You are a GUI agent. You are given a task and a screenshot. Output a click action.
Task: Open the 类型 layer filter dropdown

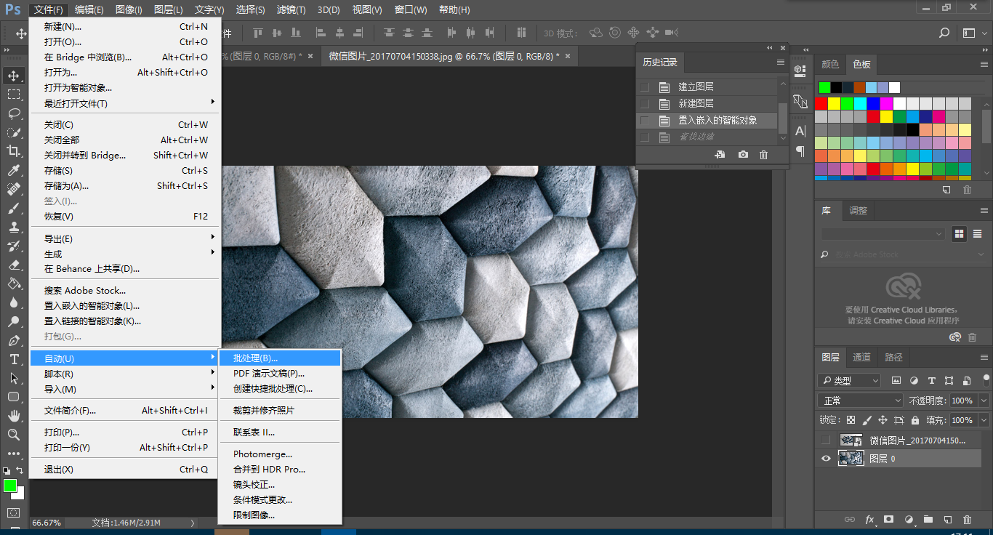pos(849,381)
